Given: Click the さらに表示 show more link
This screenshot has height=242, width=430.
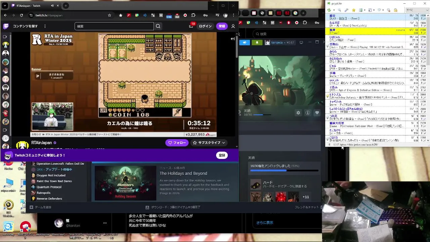Looking at the screenshot, I should click(x=265, y=223).
